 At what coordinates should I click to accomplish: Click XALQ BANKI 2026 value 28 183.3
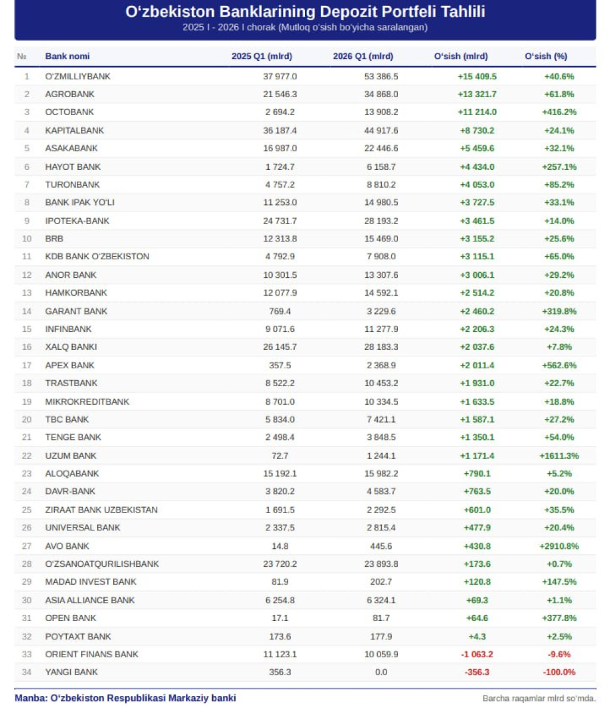381,347
